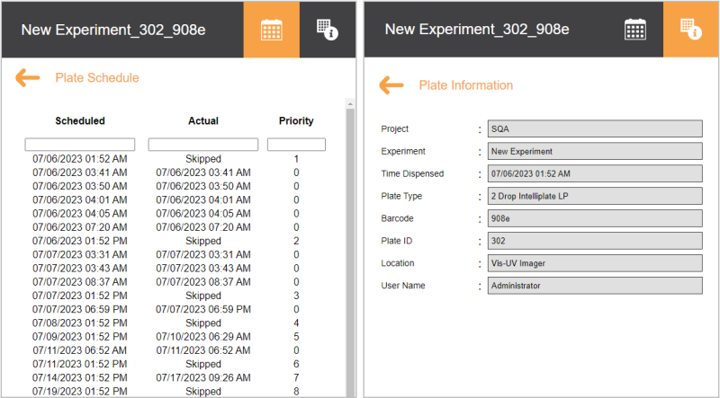Select scheduled entry 07/09/2023 01:52 PM
720x398 pixels.
80,337
